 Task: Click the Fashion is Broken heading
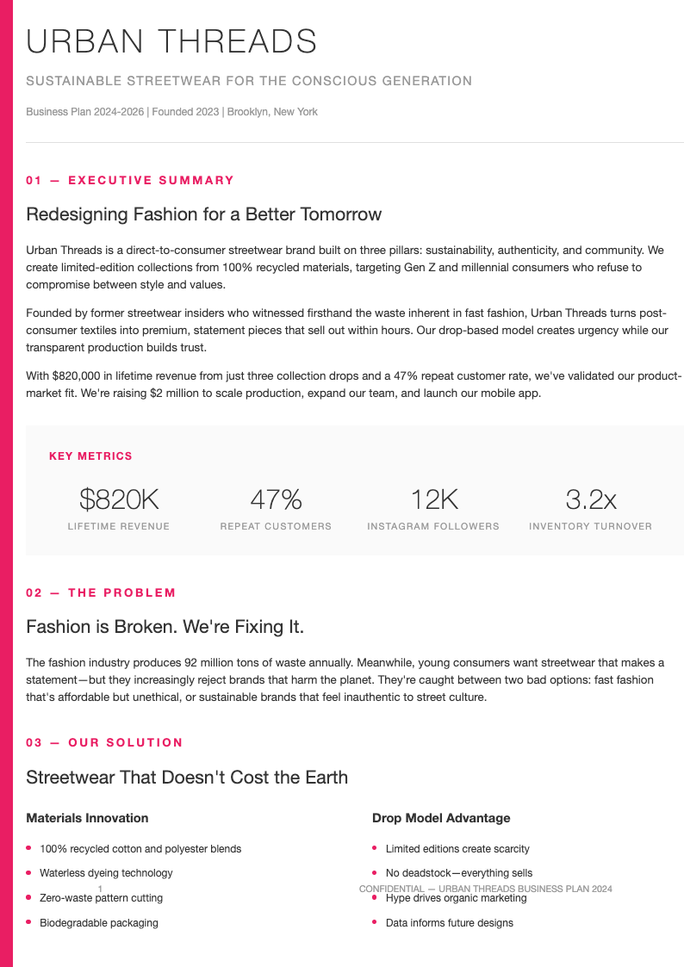pos(165,627)
